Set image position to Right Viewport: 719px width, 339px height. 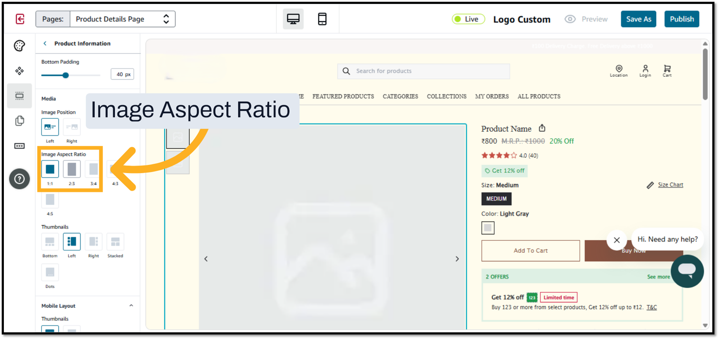click(72, 127)
